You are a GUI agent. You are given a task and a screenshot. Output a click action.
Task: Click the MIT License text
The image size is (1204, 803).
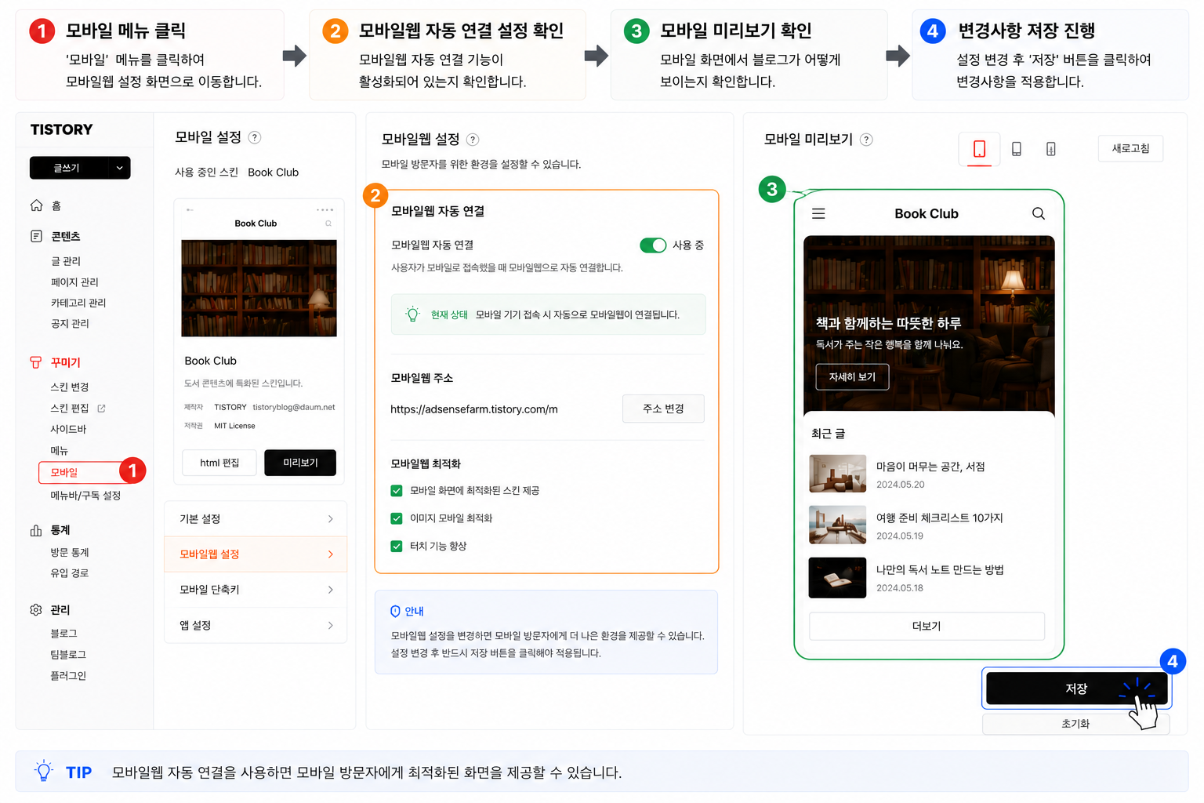click(234, 427)
